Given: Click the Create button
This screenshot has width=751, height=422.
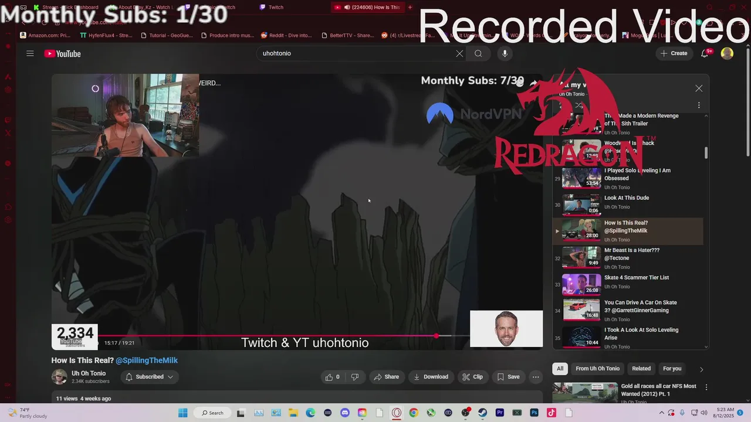Looking at the screenshot, I should [674, 53].
